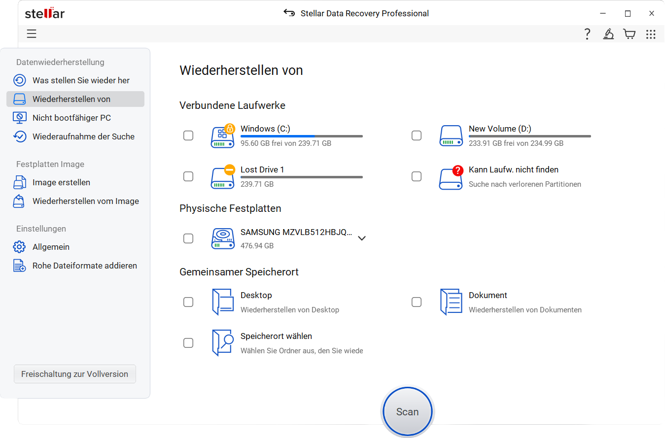
Task: Open the help question mark icon
Action: [587, 34]
